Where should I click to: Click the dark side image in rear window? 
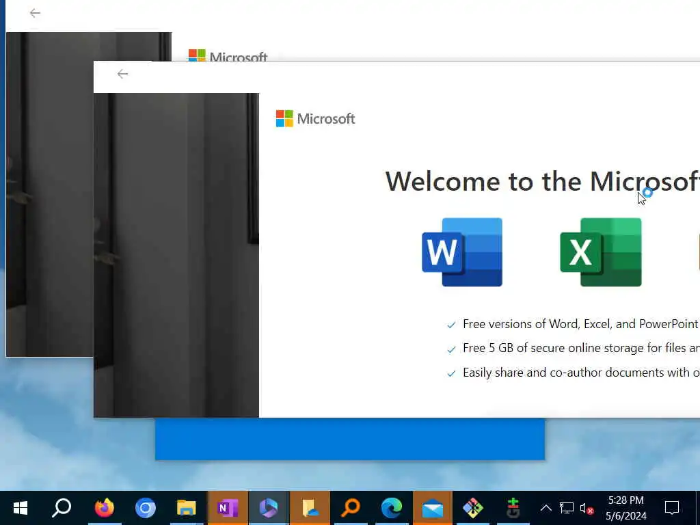(x=49, y=194)
